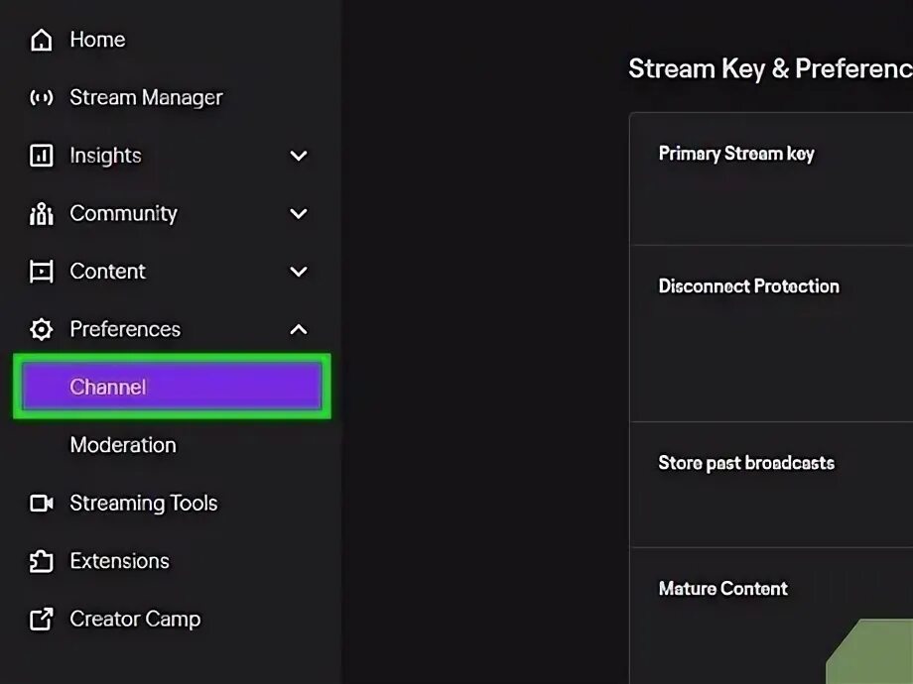The width and height of the screenshot is (913, 684).
Task: Expand the Community section chevron
Action: pos(299,213)
